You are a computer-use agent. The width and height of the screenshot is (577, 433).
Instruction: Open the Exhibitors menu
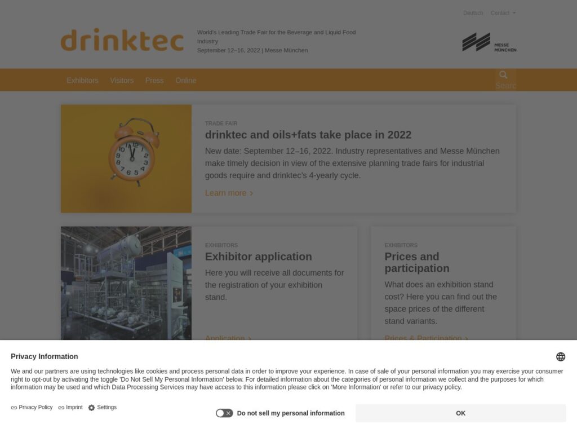coord(82,80)
